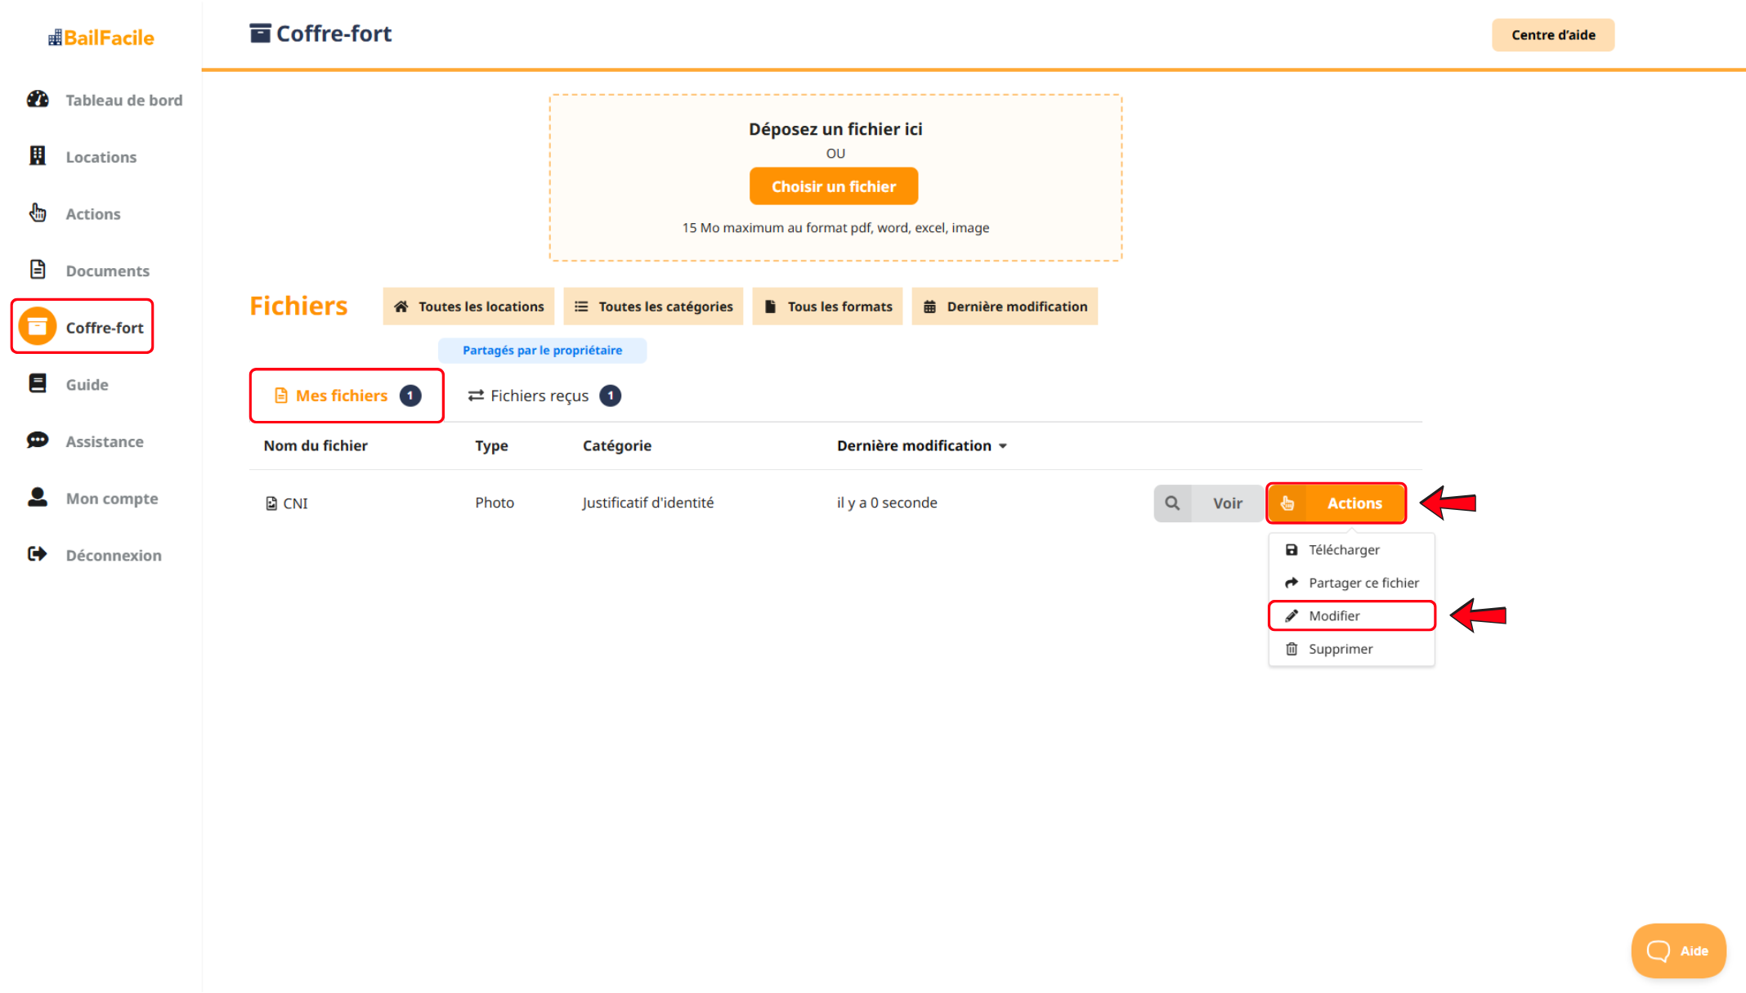Open Assistance via the chat bubble icon
Image resolution: width=1746 pixels, height=993 pixels.
(38, 441)
